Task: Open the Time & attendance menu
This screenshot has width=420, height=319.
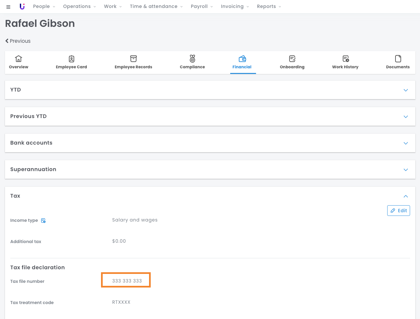Action: point(156,7)
